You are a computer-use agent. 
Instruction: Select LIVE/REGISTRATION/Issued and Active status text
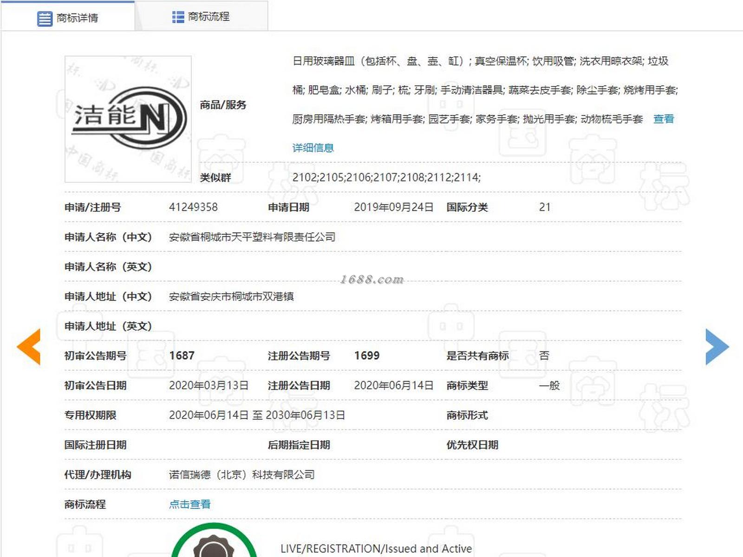376,549
